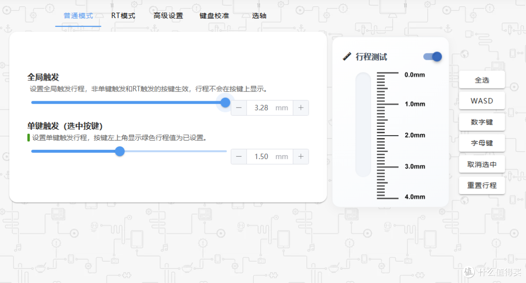
Task: Click the 1.50 mm input field
Action: tap(270, 157)
